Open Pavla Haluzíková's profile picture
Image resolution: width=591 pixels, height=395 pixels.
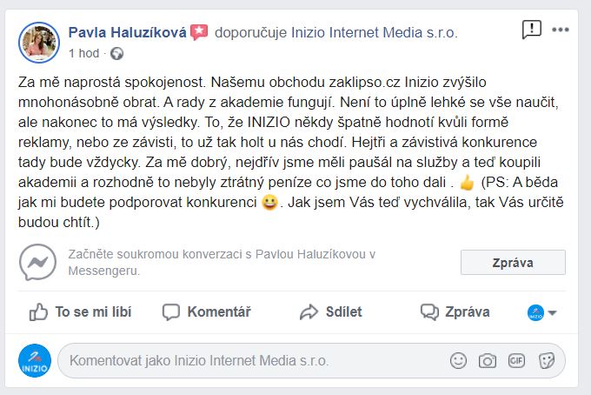click(39, 43)
